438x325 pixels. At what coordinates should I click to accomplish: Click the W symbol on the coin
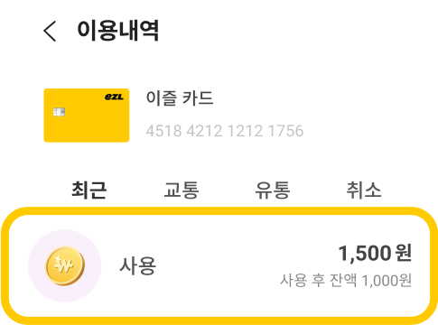tap(63, 265)
